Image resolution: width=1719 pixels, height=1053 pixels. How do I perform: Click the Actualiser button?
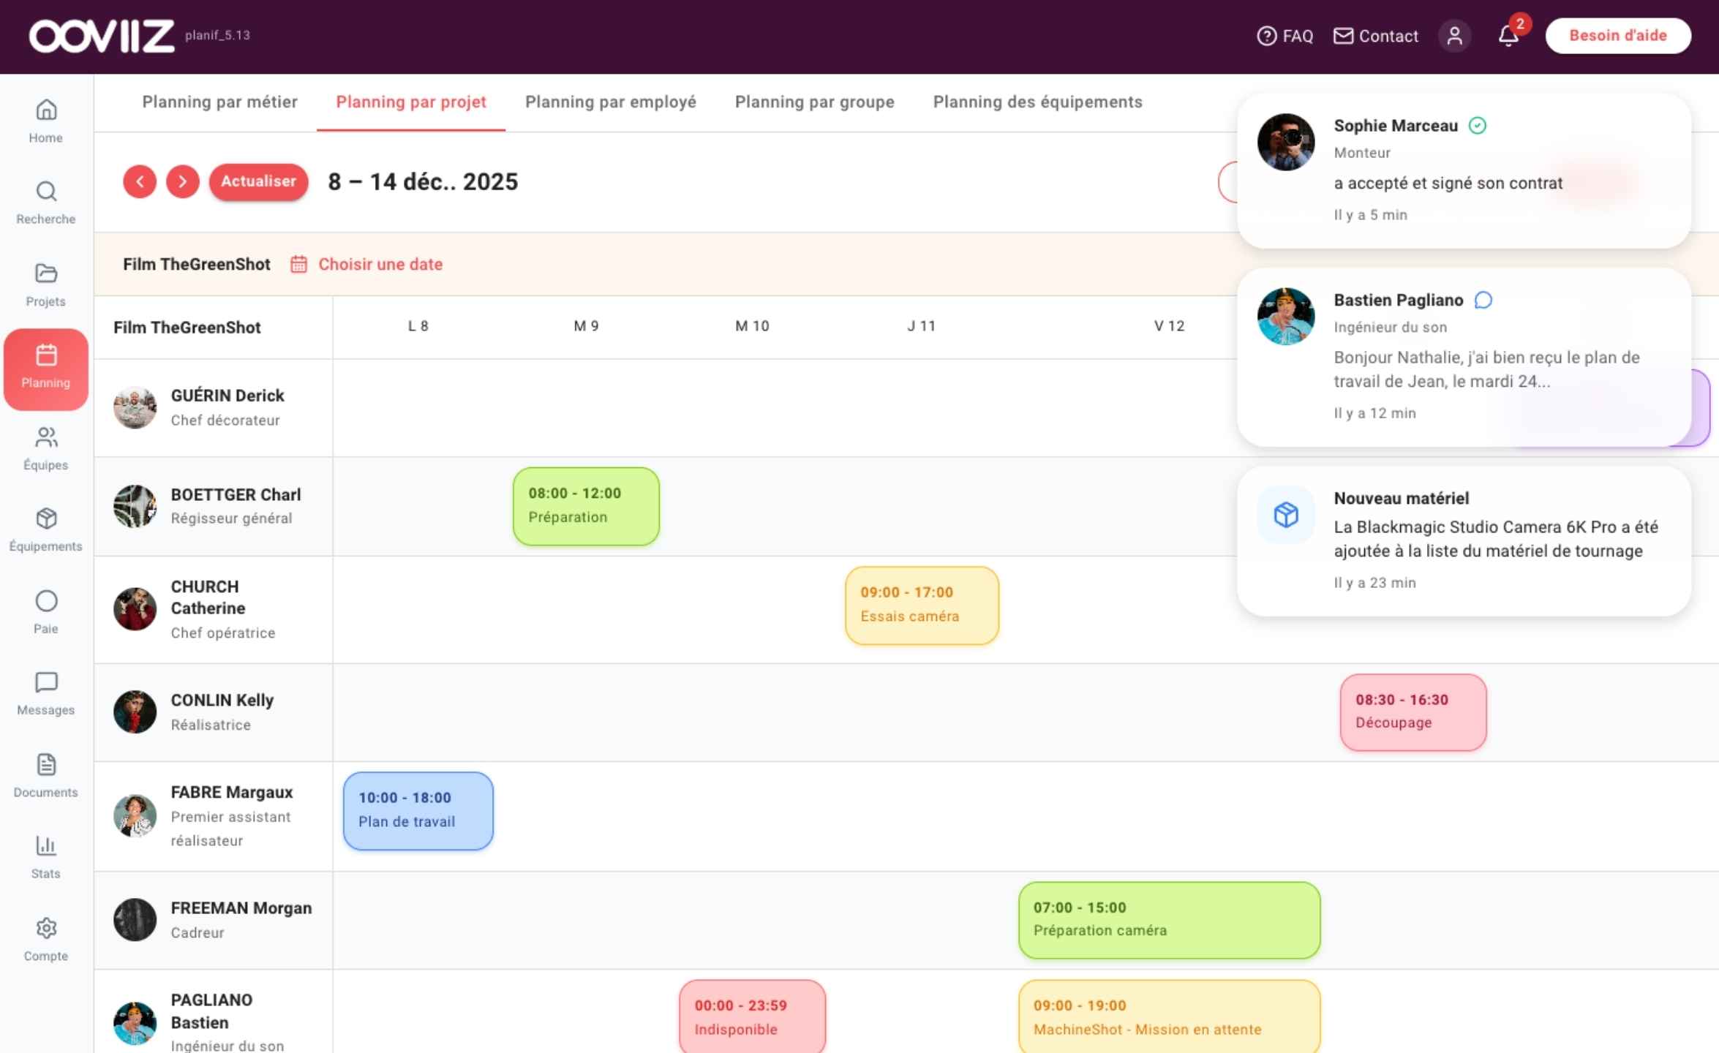click(258, 181)
